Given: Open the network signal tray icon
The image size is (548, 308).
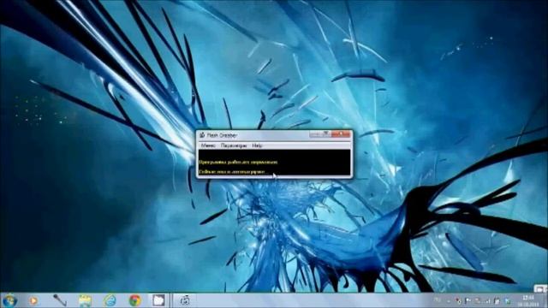Looking at the screenshot, I should [x=488, y=300].
